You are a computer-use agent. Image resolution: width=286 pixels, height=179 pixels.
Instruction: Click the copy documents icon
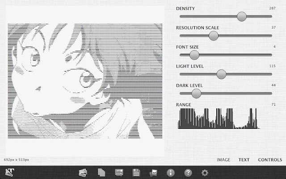[x=101, y=173]
